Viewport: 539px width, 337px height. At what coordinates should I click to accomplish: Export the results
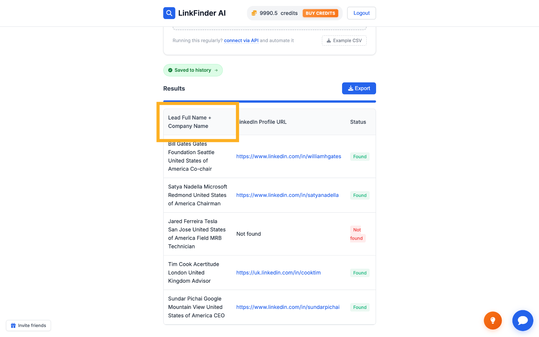pos(359,88)
